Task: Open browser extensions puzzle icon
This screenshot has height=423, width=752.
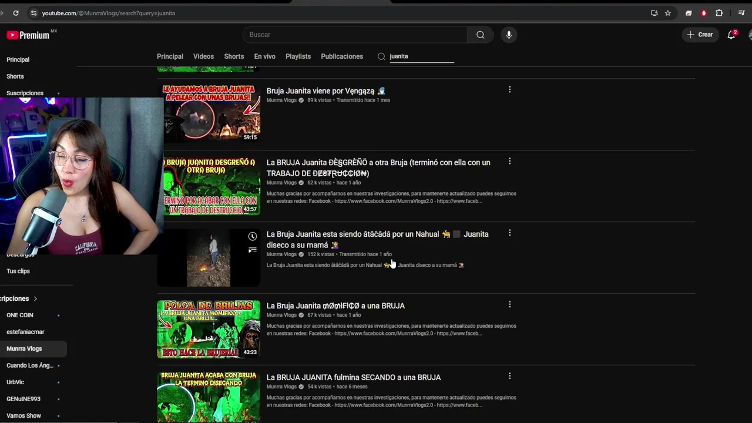Action: click(719, 13)
